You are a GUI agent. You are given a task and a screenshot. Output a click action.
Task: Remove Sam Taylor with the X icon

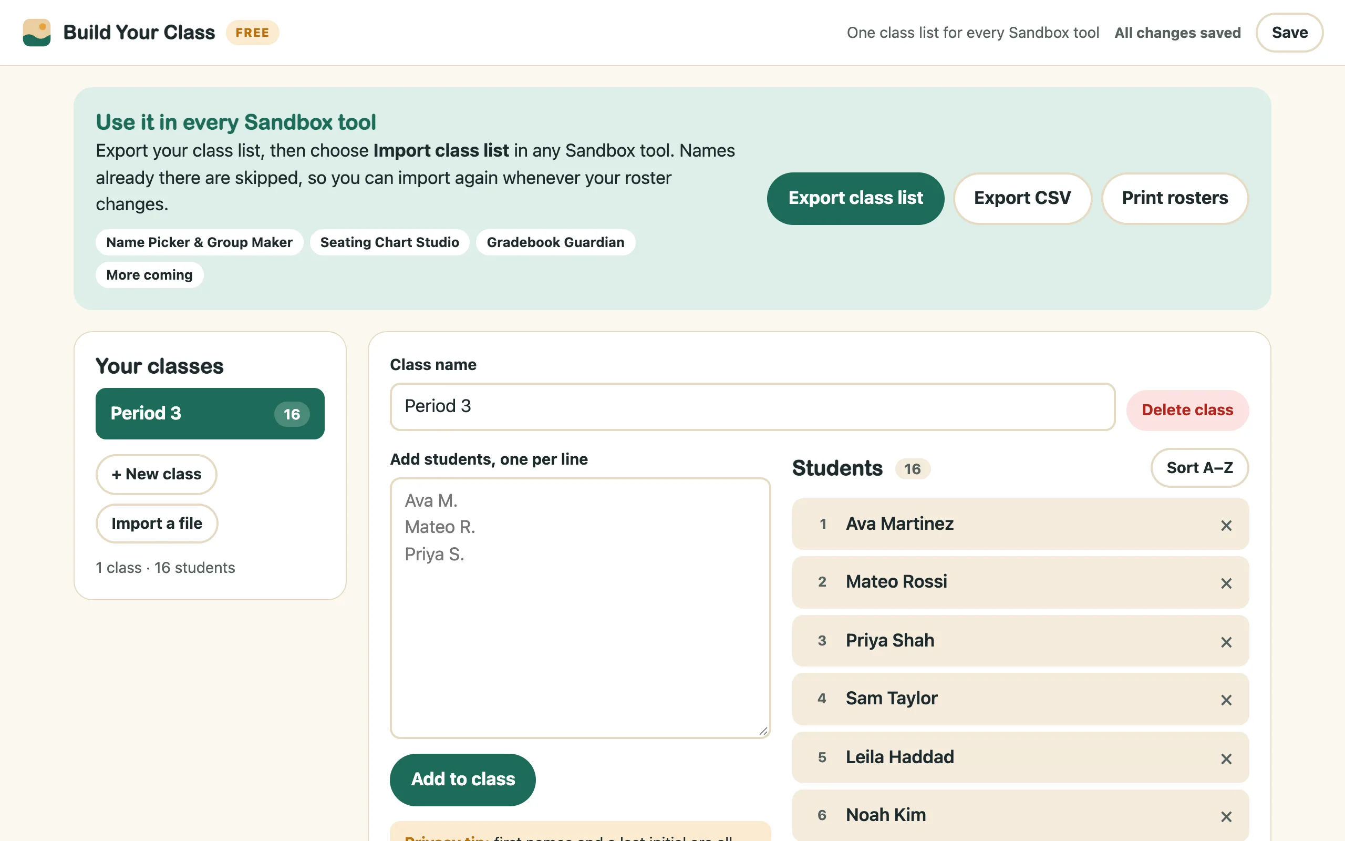pos(1226,700)
